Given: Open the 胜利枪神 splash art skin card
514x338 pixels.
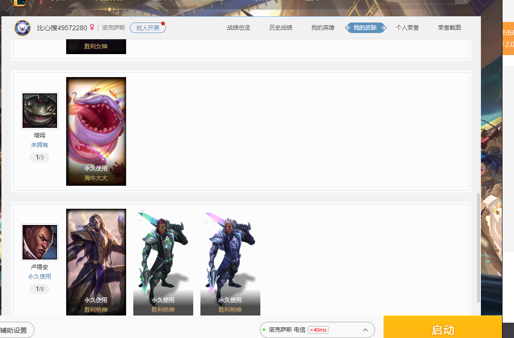Looking at the screenshot, I should point(96,262).
